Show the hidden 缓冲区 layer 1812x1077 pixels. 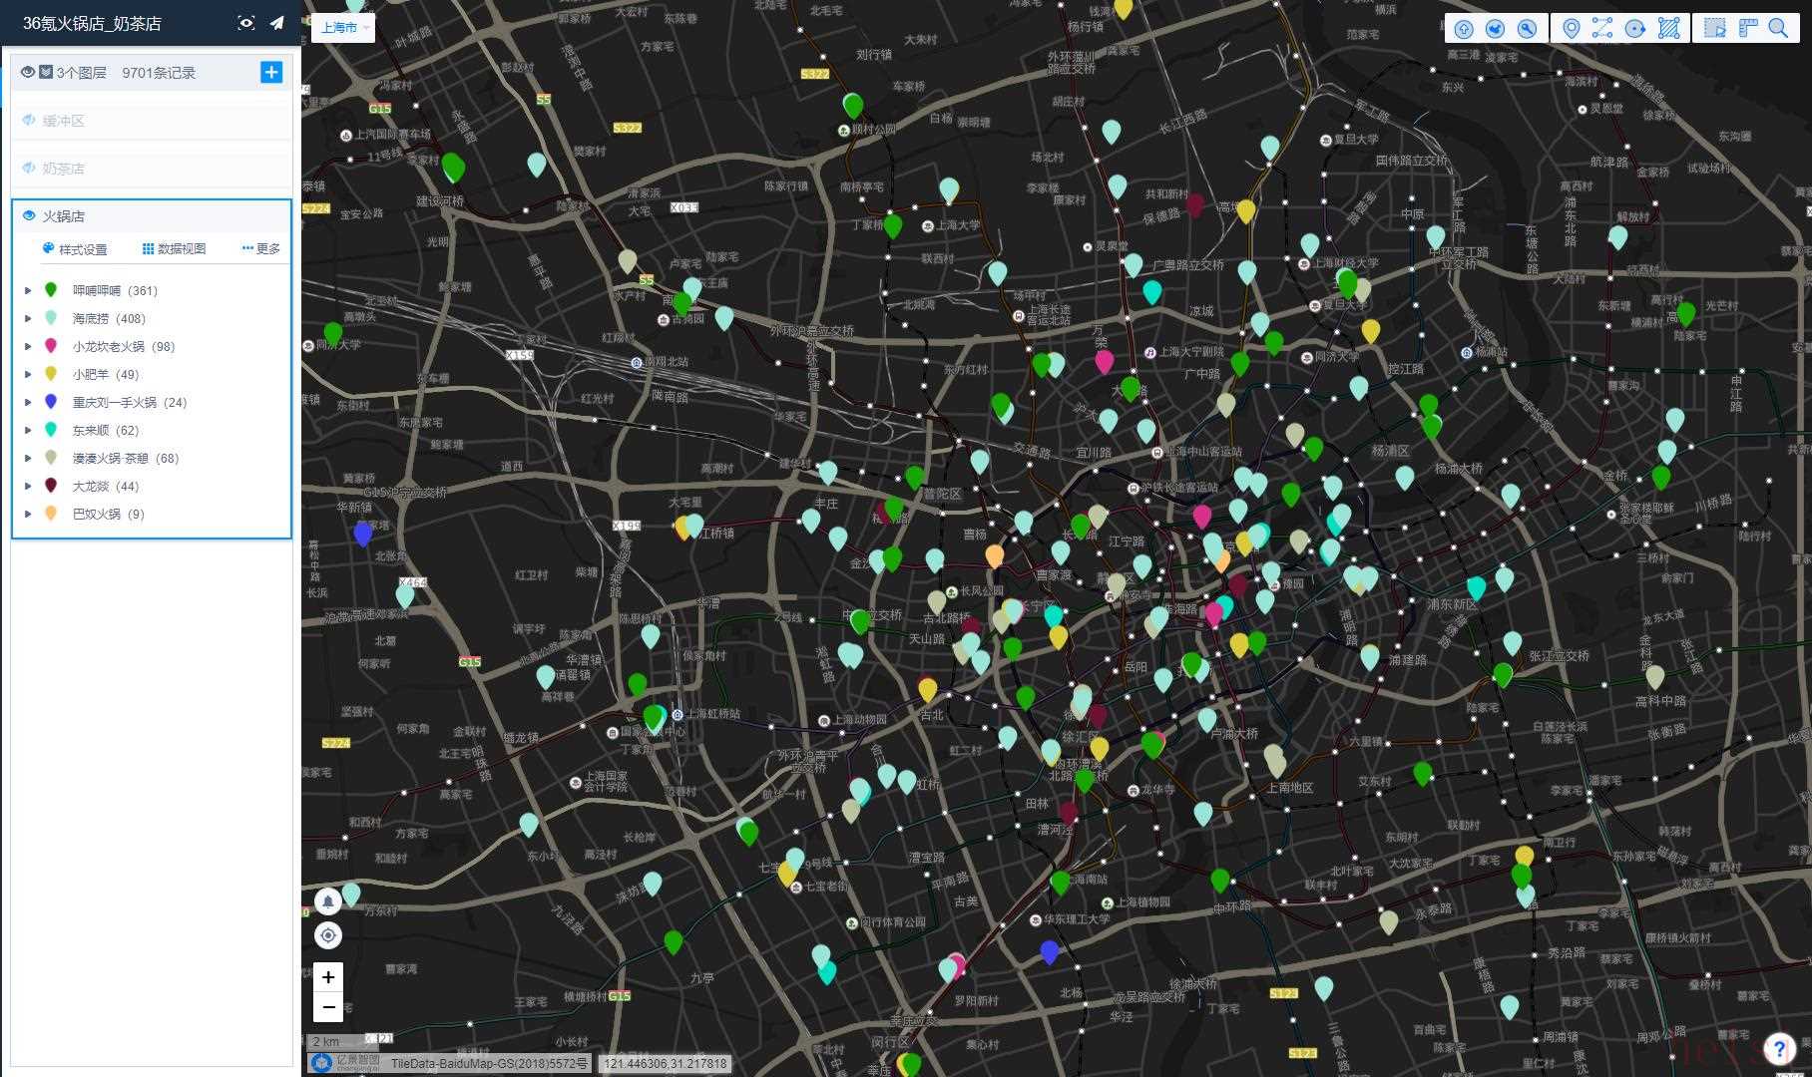(x=29, y=121)
